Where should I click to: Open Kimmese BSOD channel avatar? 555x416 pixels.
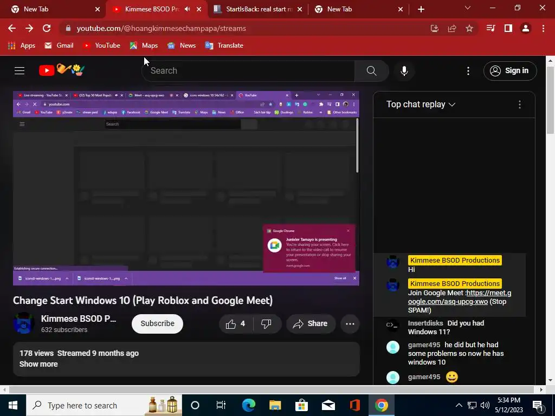[24, 323]
